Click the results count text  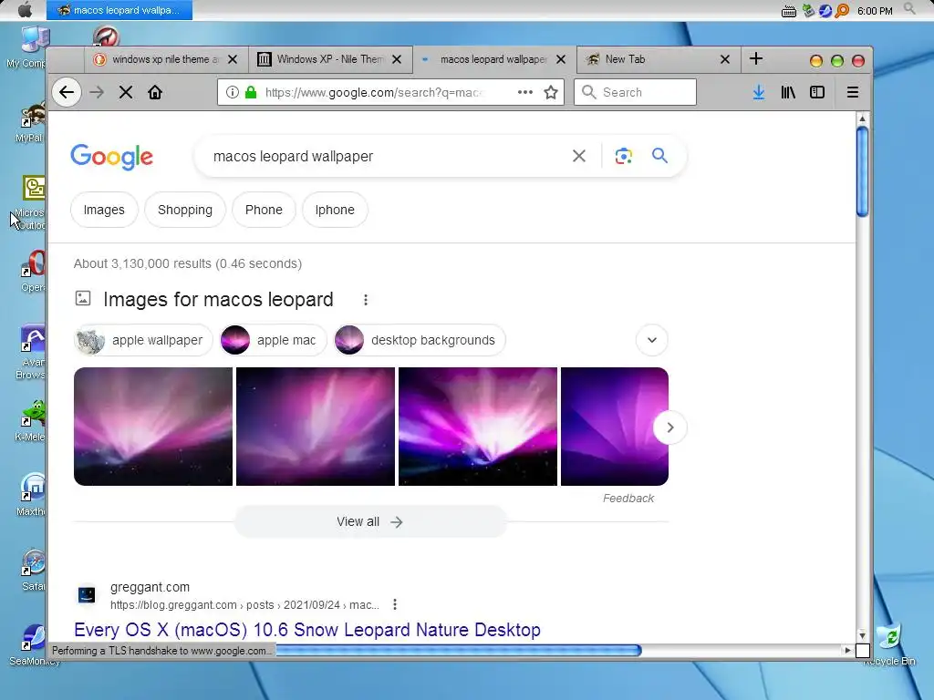pos(188,263)
